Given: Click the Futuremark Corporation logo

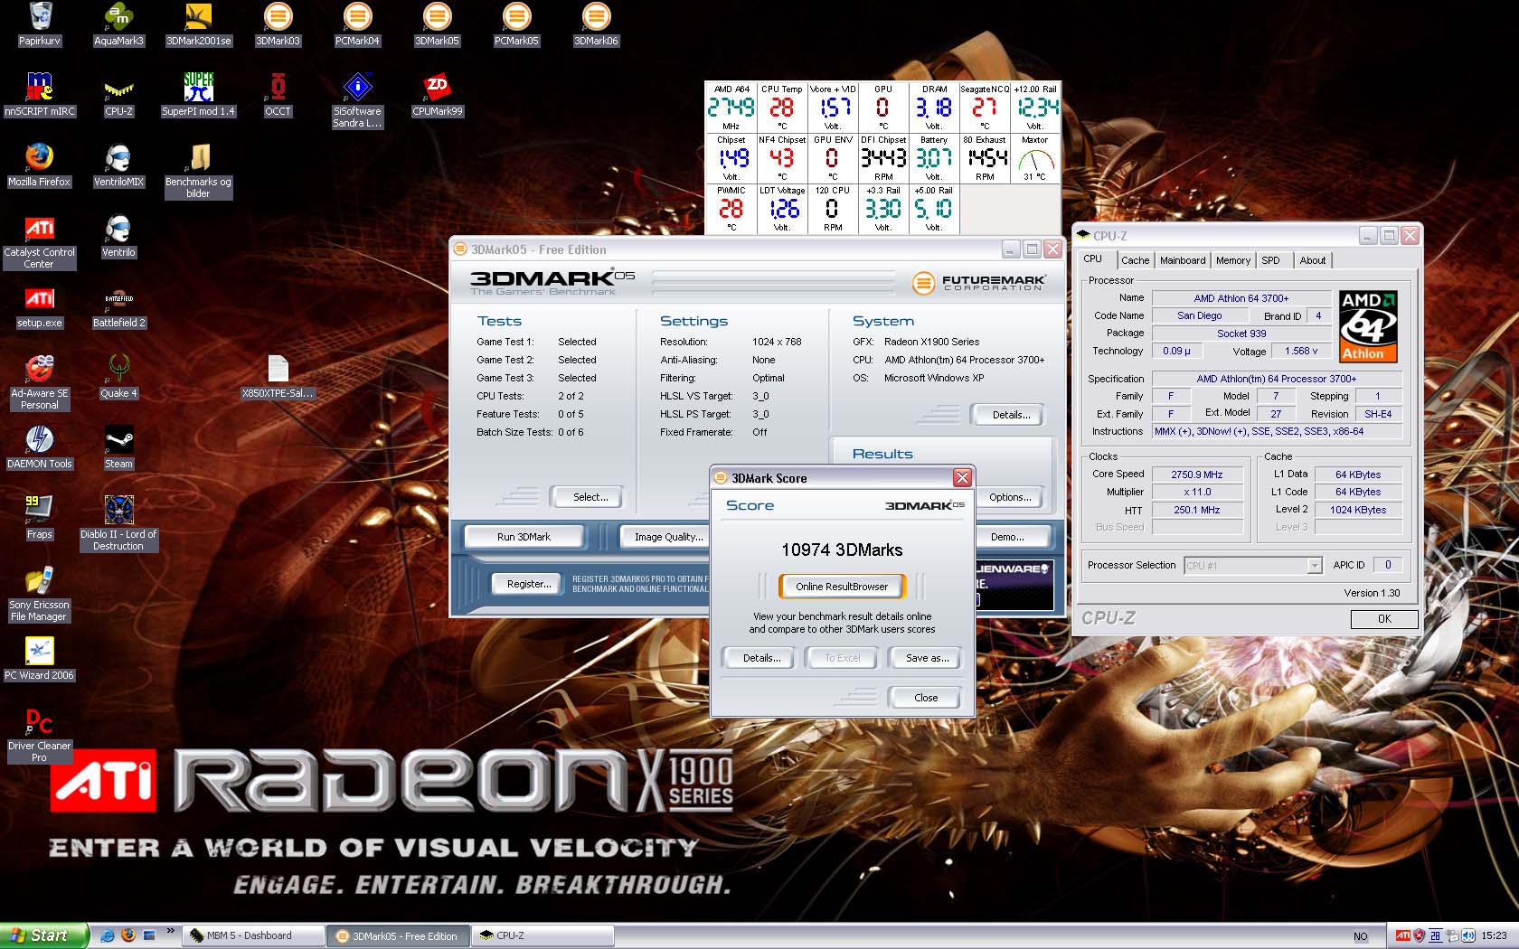Looking at the screenshot, I should pos(979,283).
